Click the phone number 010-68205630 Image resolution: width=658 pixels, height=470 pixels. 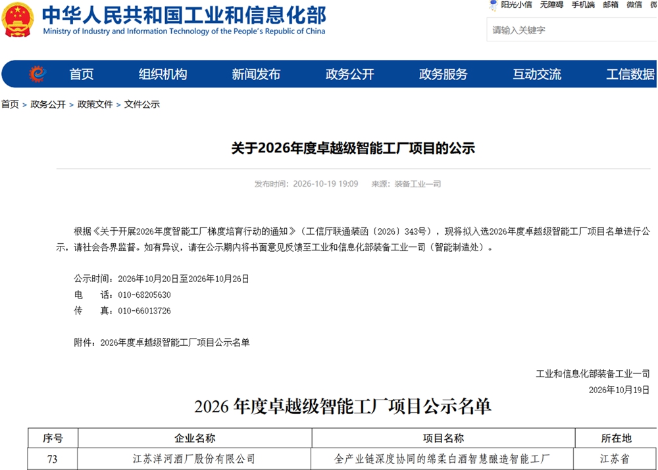(x=144, y=294)
